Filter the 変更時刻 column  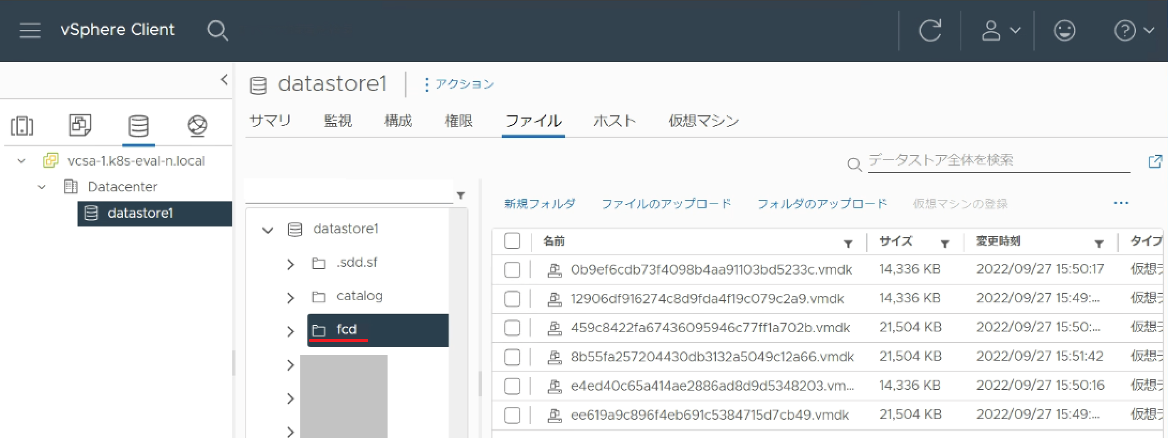point(1099,244)
